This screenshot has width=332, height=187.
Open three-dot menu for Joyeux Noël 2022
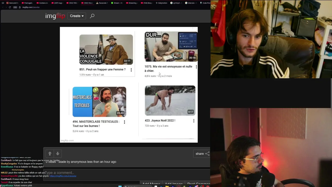[194, 121]
